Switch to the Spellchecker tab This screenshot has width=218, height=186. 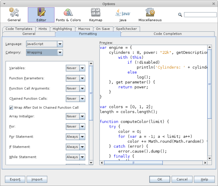126,29
